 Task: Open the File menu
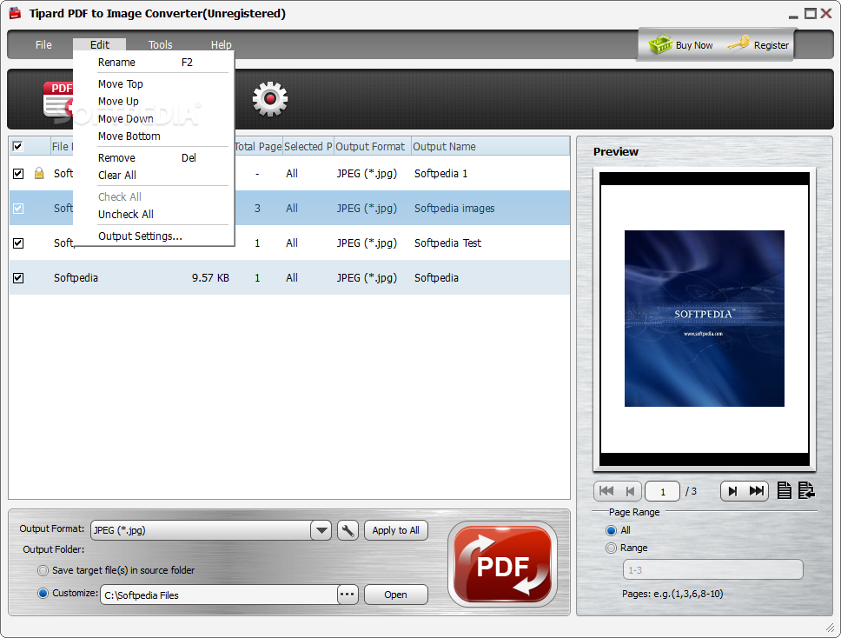[x=43, y=45]
